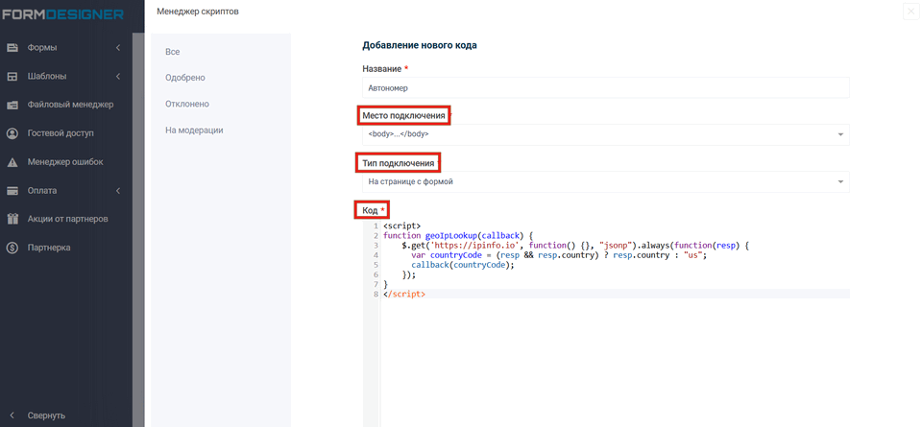Open the Тип подключения dropdown
Viewport: 922px width, 427px height.
605,181
